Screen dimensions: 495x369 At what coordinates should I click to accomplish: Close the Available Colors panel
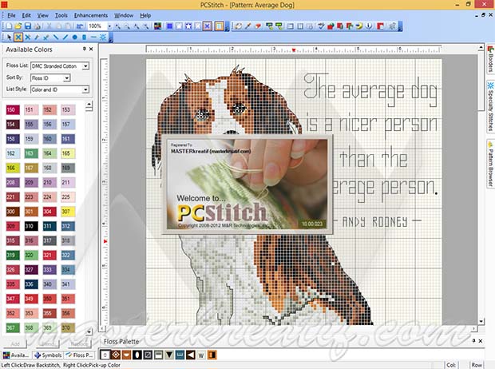tap(91, 49)
